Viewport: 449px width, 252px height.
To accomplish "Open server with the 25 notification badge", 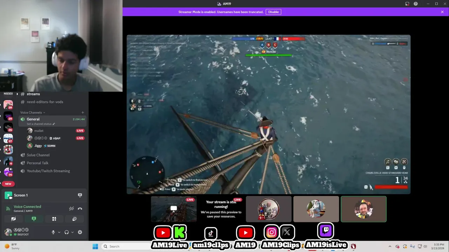I will pyautogui.click(x=8, y=127).
